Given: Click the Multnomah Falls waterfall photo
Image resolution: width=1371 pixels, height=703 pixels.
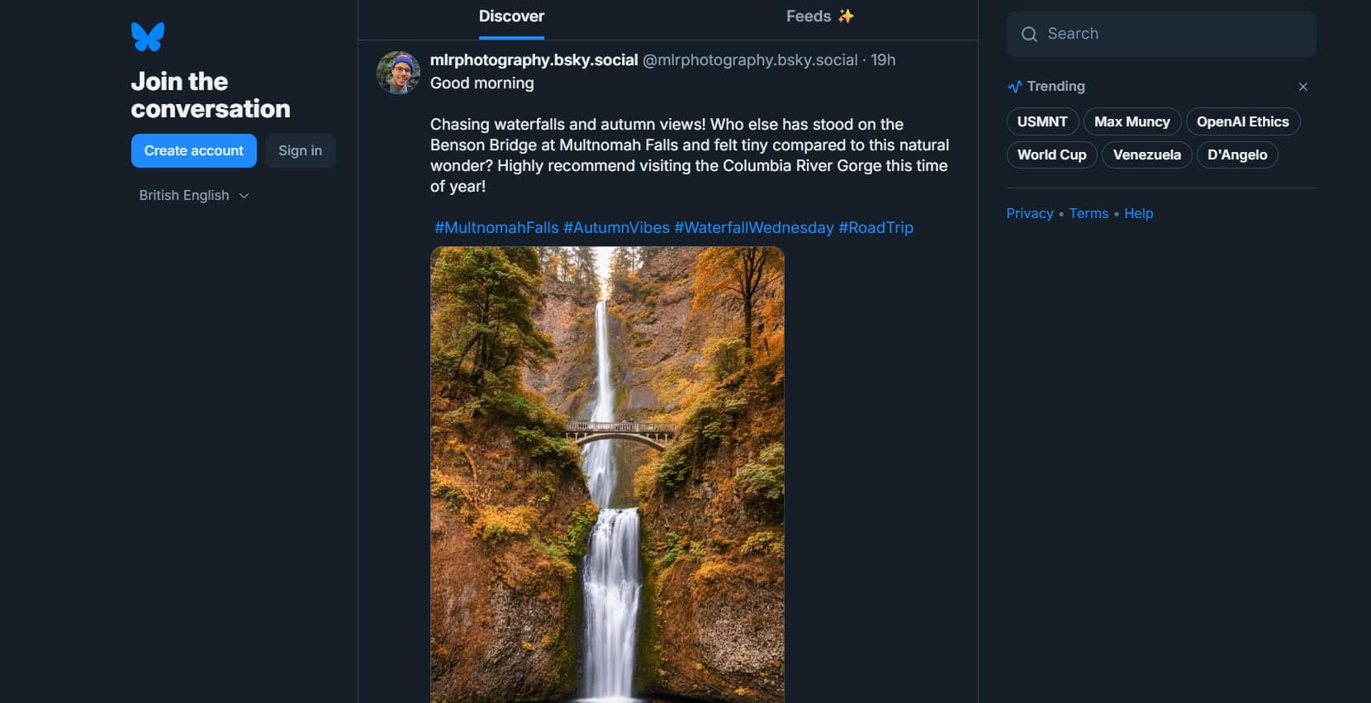Looking at the screenshot, I should coord(608,471).
